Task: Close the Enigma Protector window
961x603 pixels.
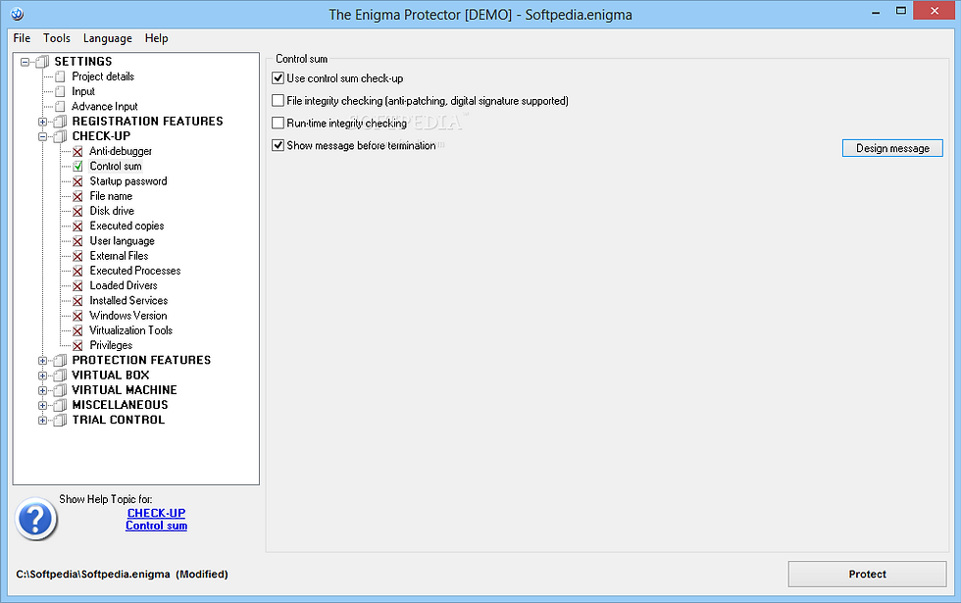Action: coord(935,11)
